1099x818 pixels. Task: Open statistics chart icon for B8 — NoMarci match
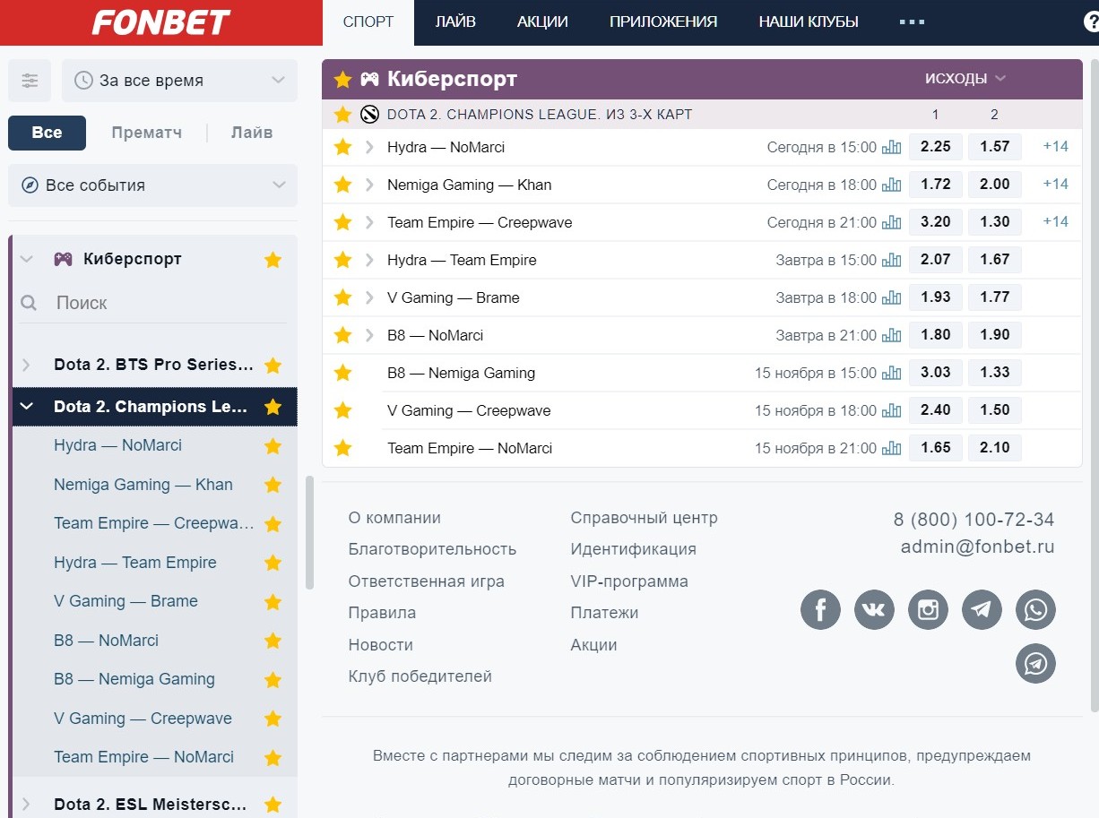click(891, 335)
